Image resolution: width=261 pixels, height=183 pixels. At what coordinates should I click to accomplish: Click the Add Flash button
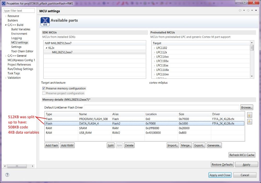(52, 145)
